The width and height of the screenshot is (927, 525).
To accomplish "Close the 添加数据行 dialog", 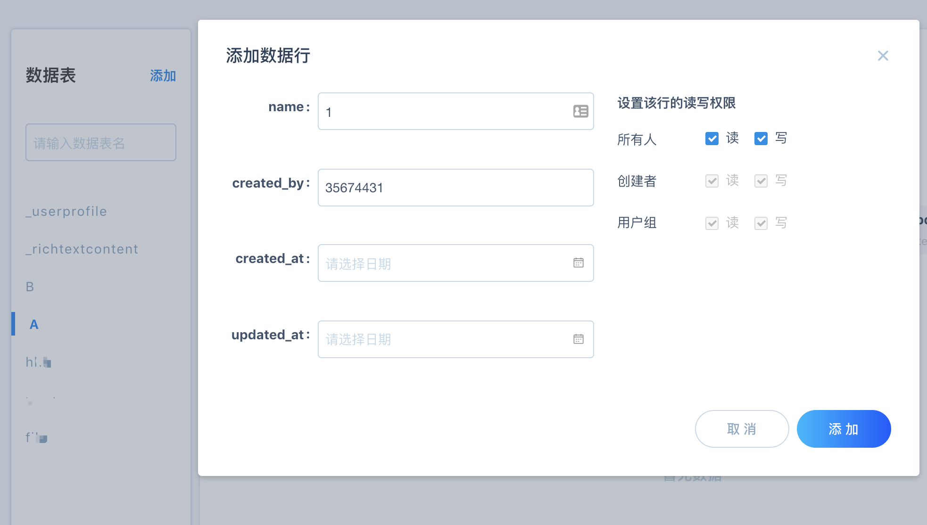I will 883,56.
